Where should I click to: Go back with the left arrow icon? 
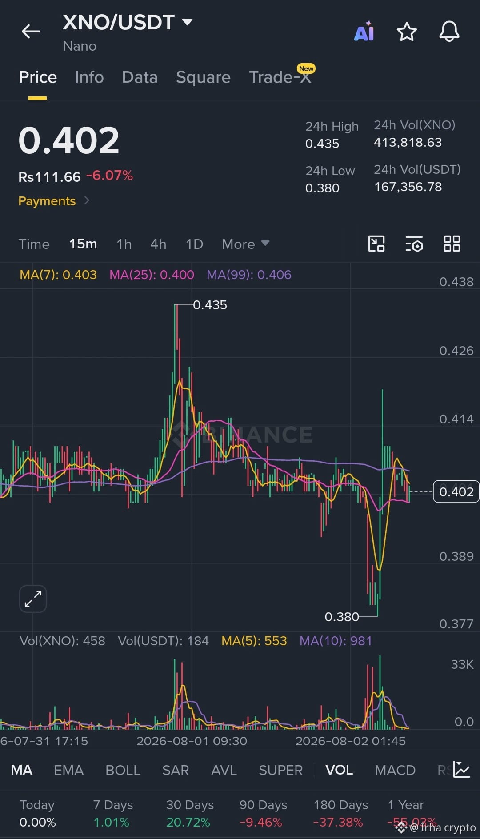coord(31,32)
